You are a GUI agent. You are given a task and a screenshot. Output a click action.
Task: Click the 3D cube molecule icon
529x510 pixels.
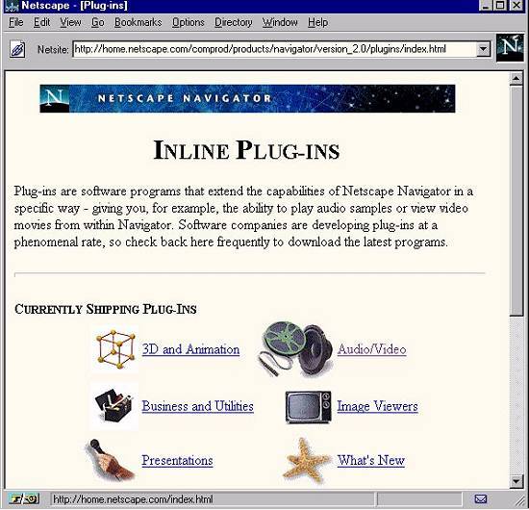point(115,349)
